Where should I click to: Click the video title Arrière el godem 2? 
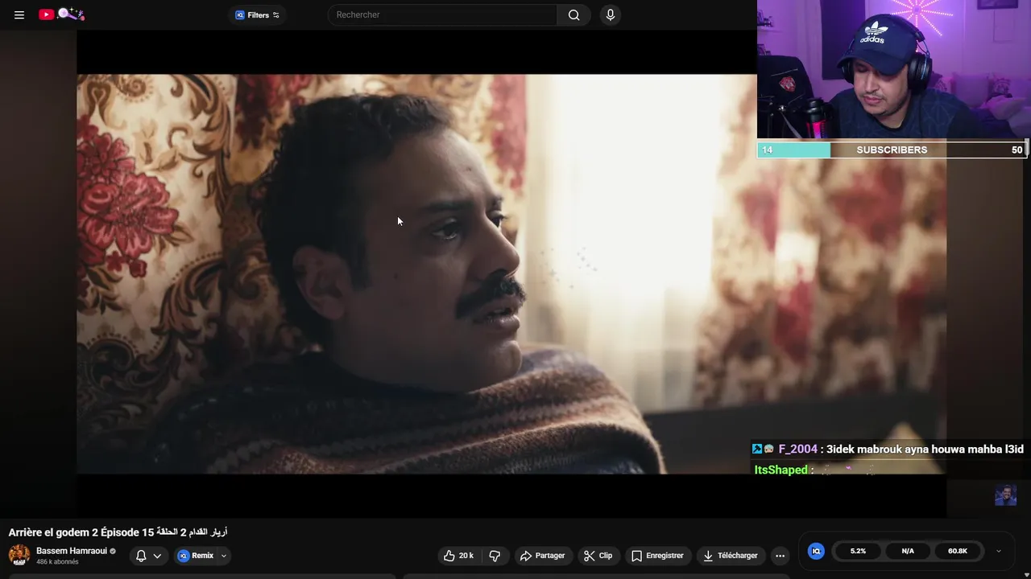(x=118, y=532)
